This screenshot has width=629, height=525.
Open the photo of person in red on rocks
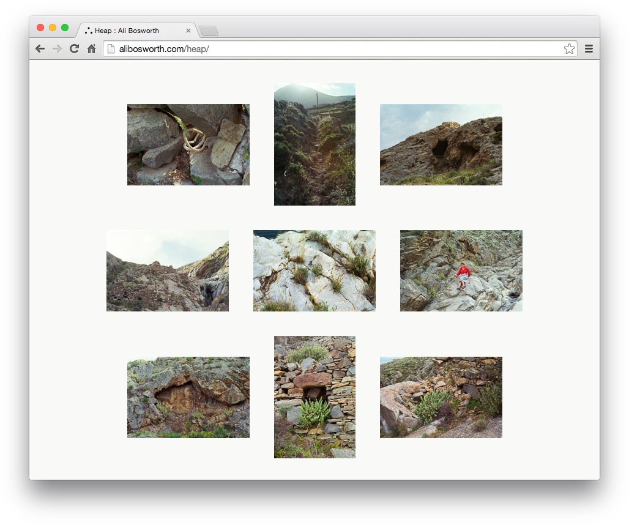461,270
